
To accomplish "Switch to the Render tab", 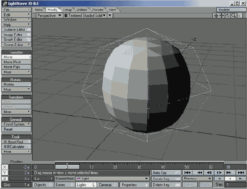I will tap(98, 9).
